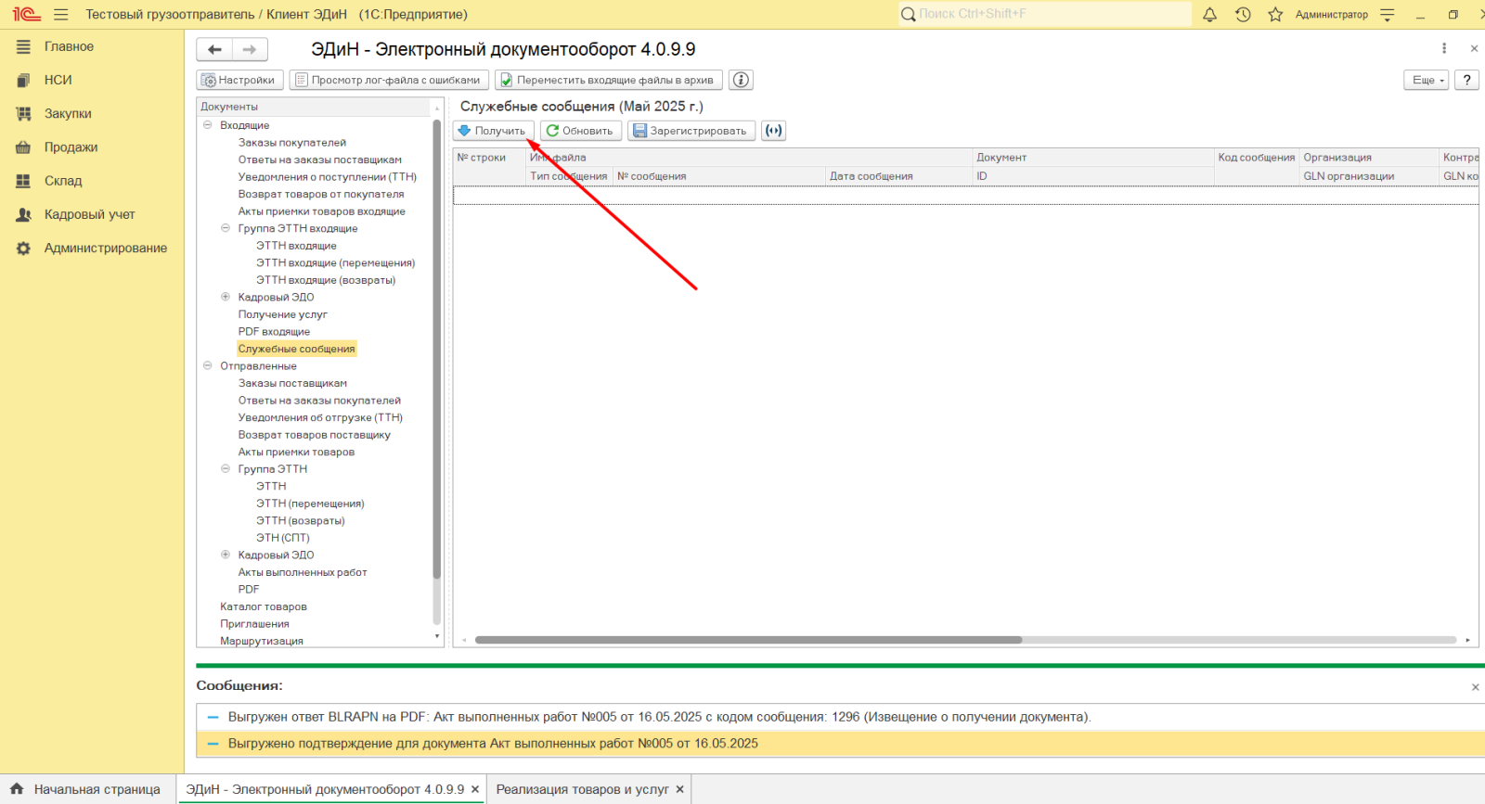Image resolution: width=1485 pixels, height=804 pixels.
Task: Expand Кадровый ЭДО under Входящие
Action: [x=225, y=297]
